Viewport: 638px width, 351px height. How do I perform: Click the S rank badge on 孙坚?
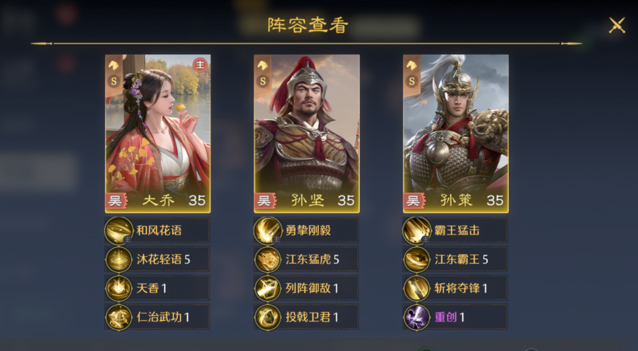coord(263,81)
